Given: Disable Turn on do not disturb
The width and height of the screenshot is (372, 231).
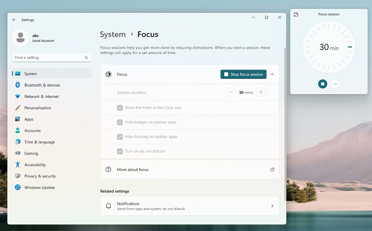Looking at the screenshot, I should click(120, 151).
